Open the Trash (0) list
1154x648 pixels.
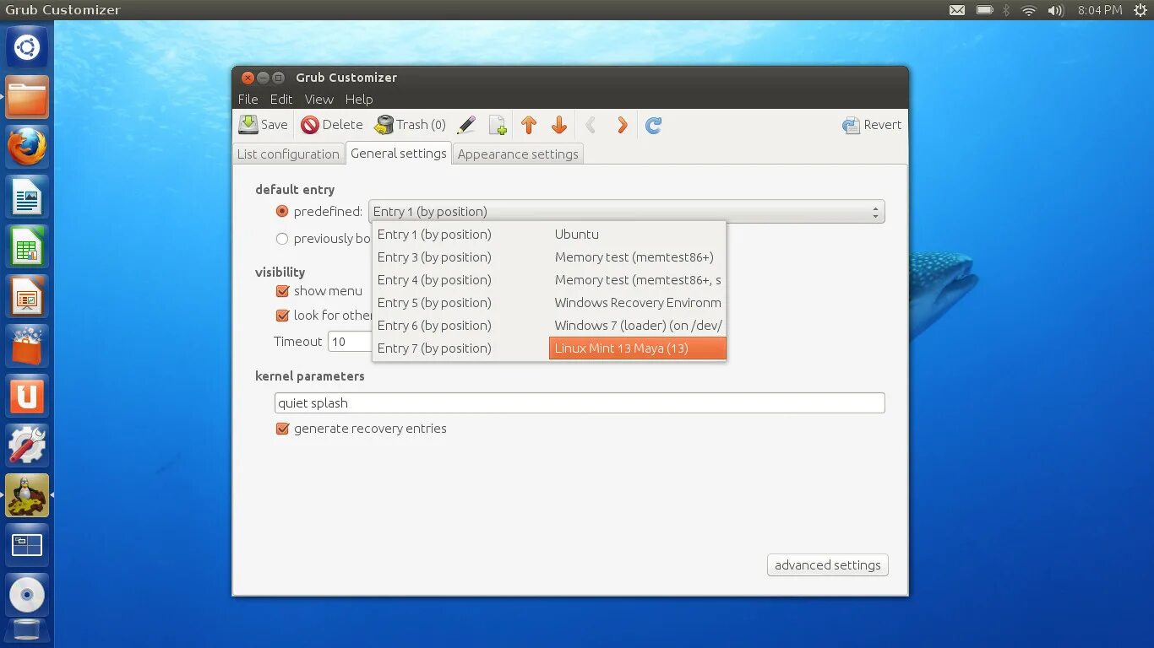(411, 125)
